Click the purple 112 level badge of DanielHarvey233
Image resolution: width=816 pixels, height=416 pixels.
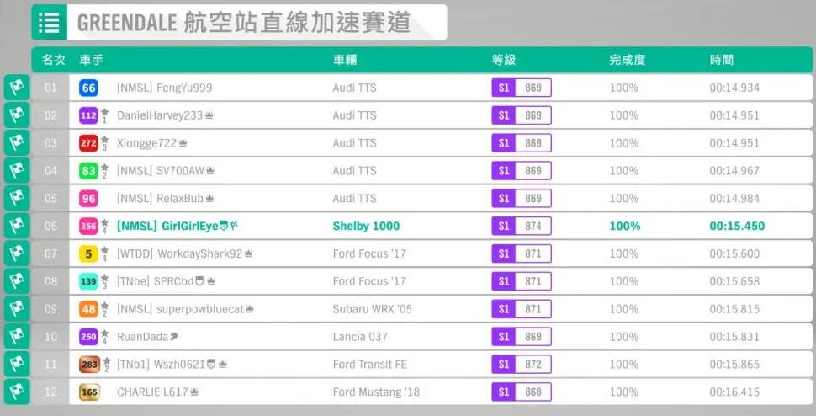tap(88, 115)
